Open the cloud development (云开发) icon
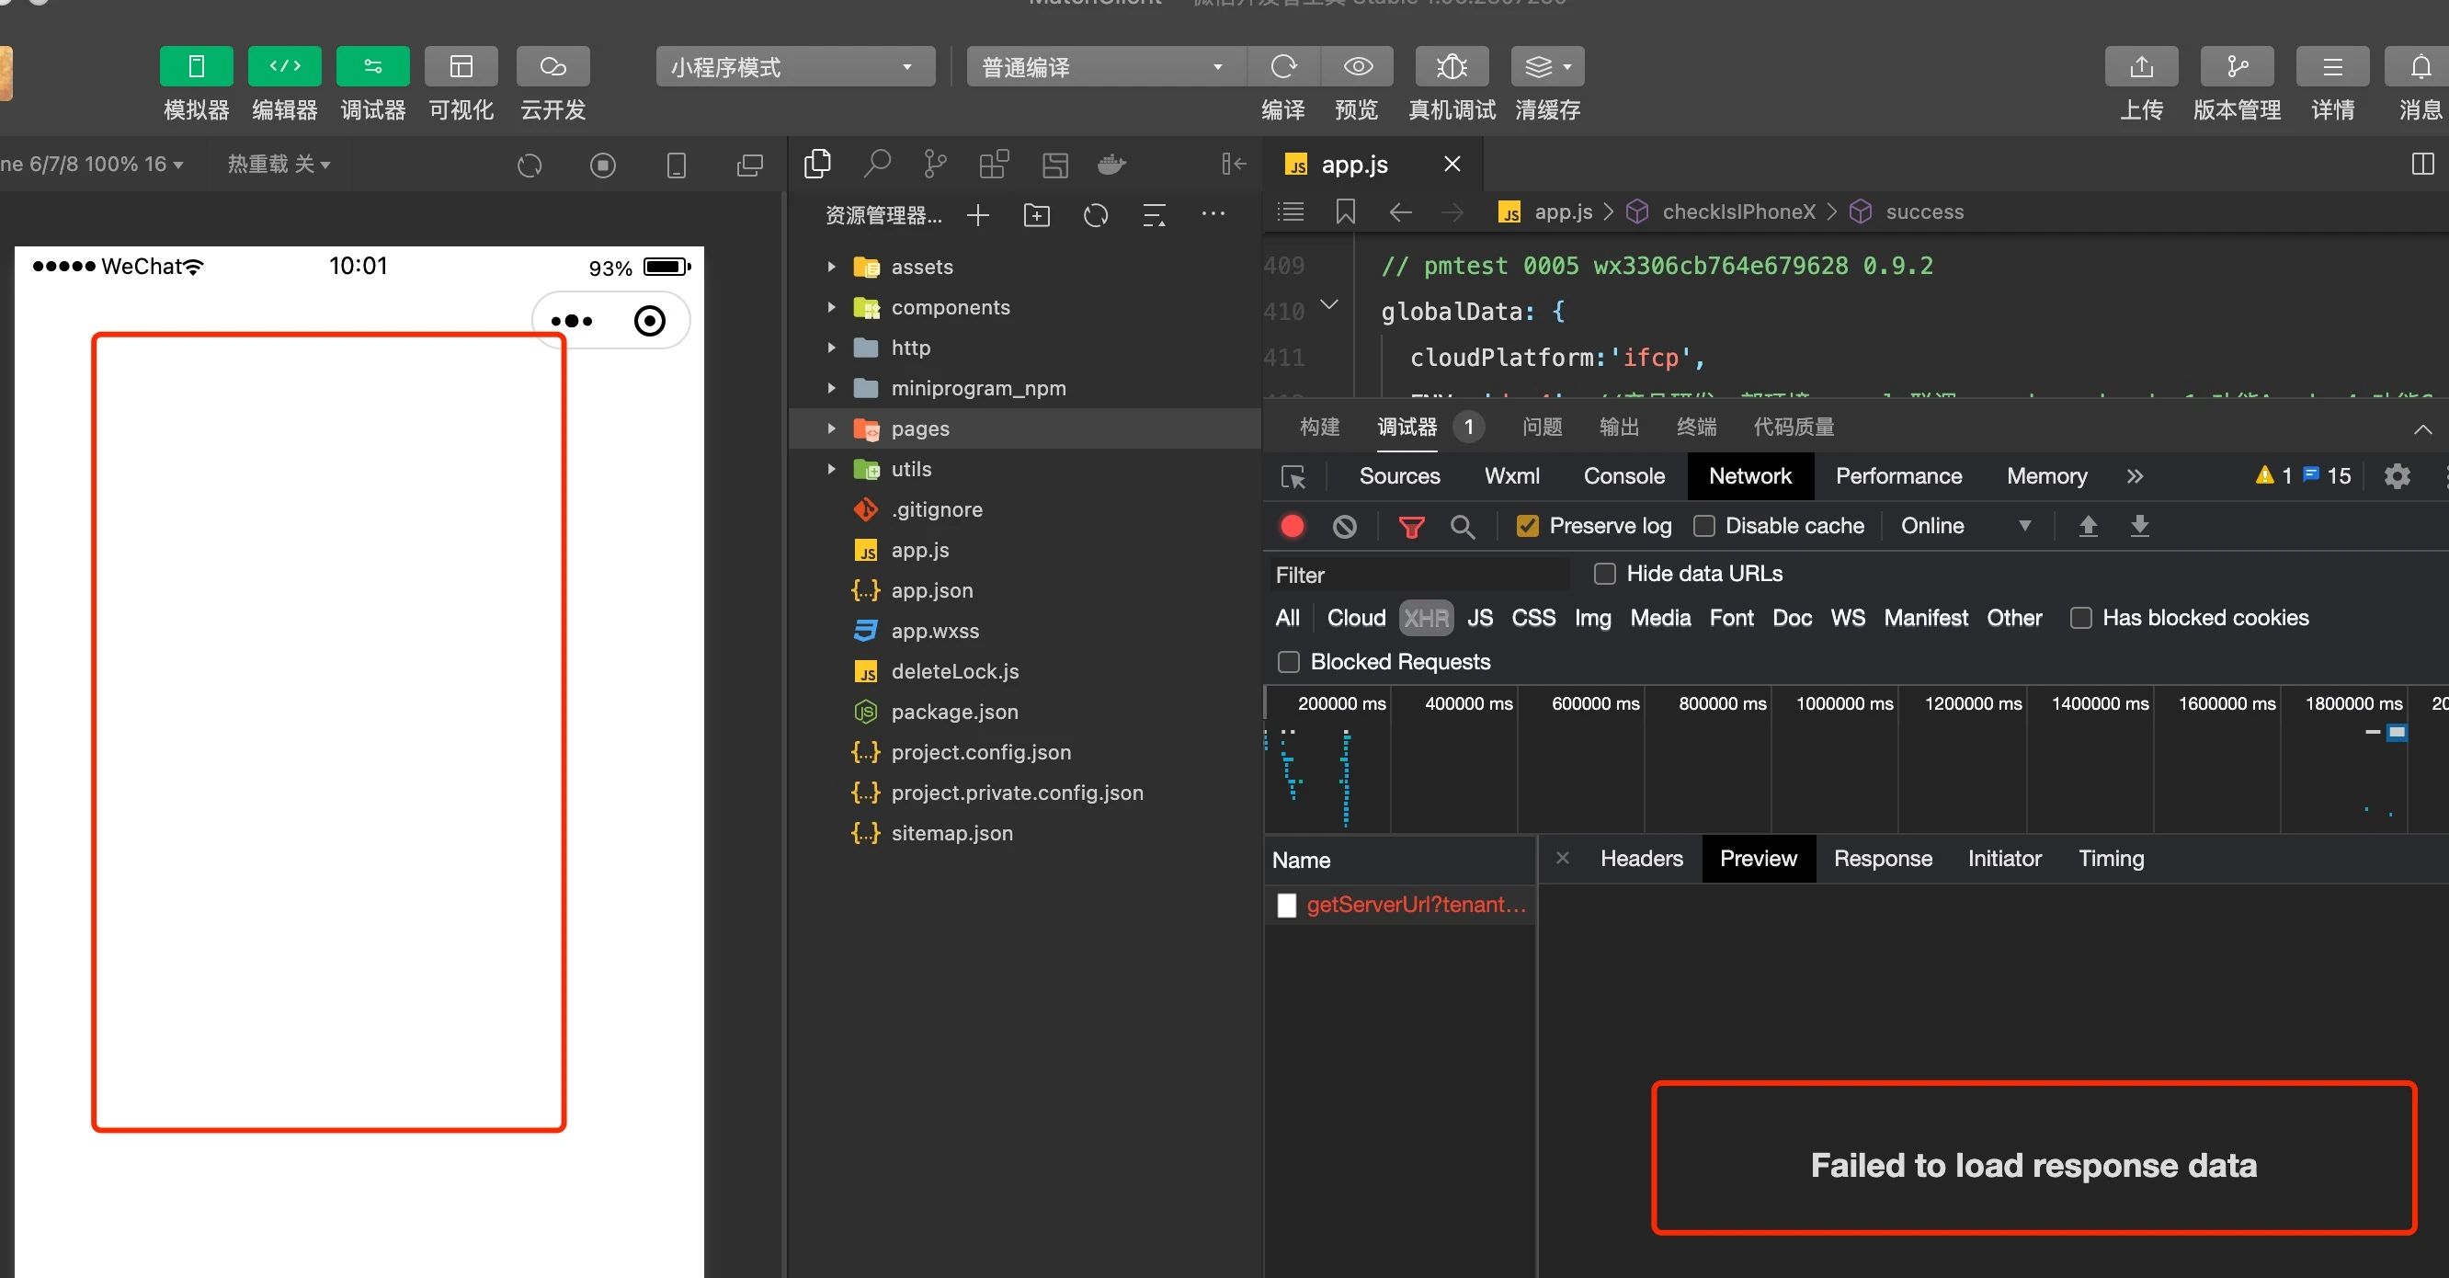 click(x=552, y=66)
